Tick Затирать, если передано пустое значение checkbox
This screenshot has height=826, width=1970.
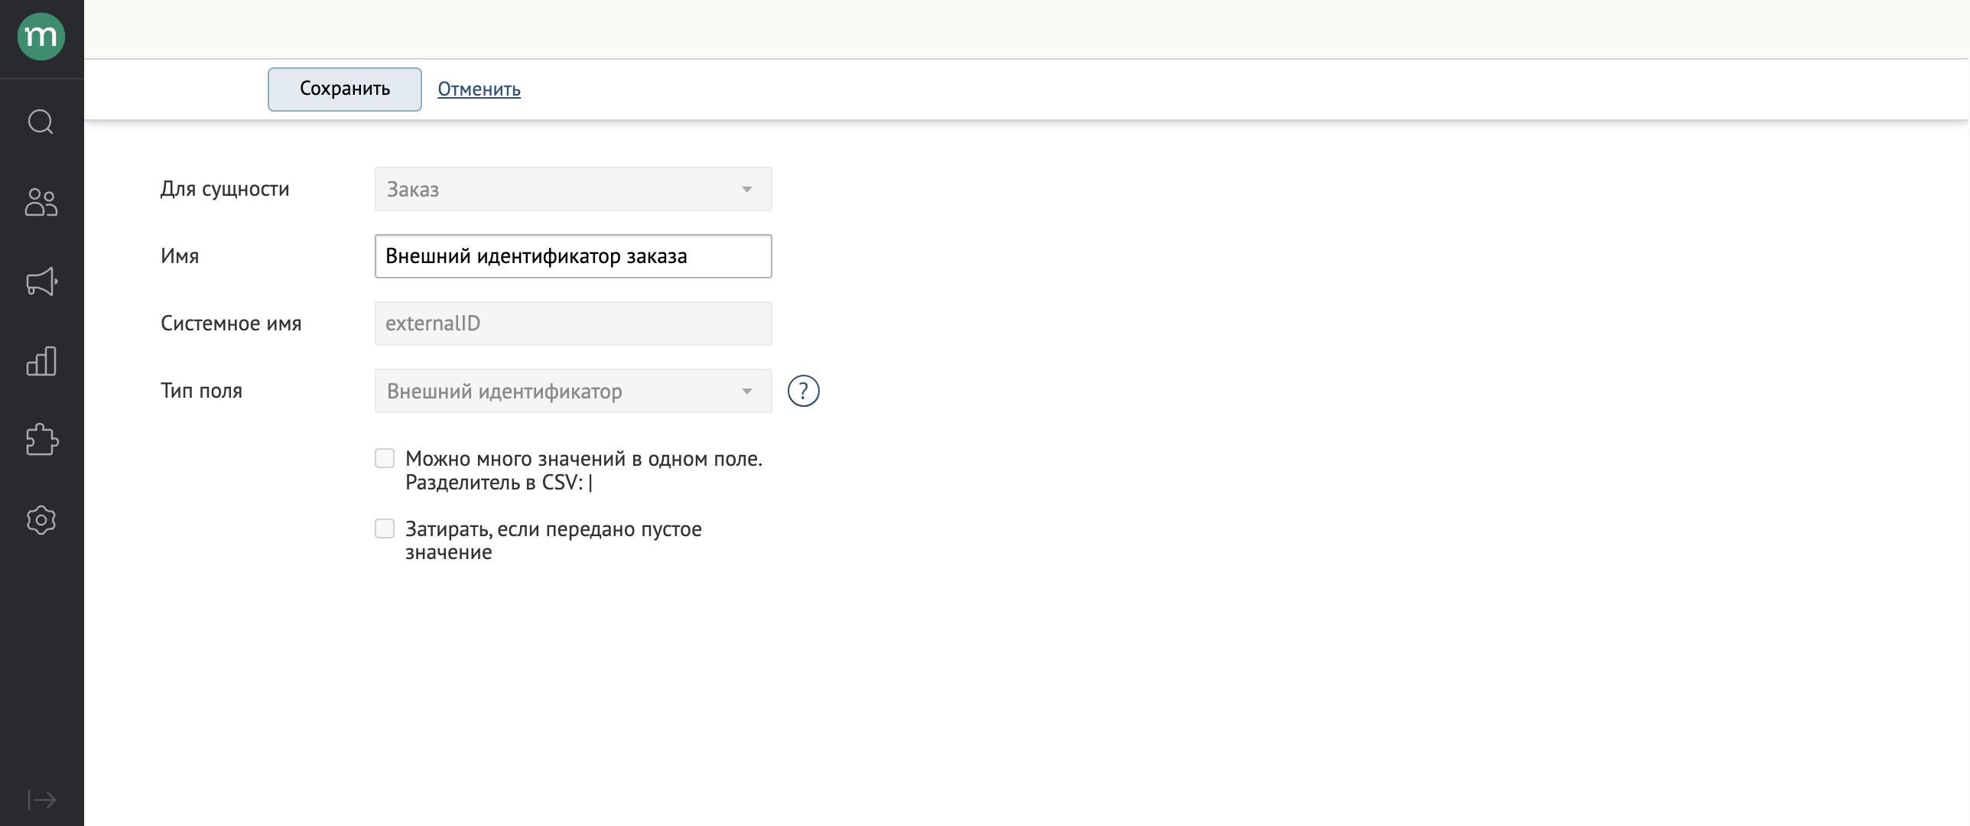click(385, 528)
